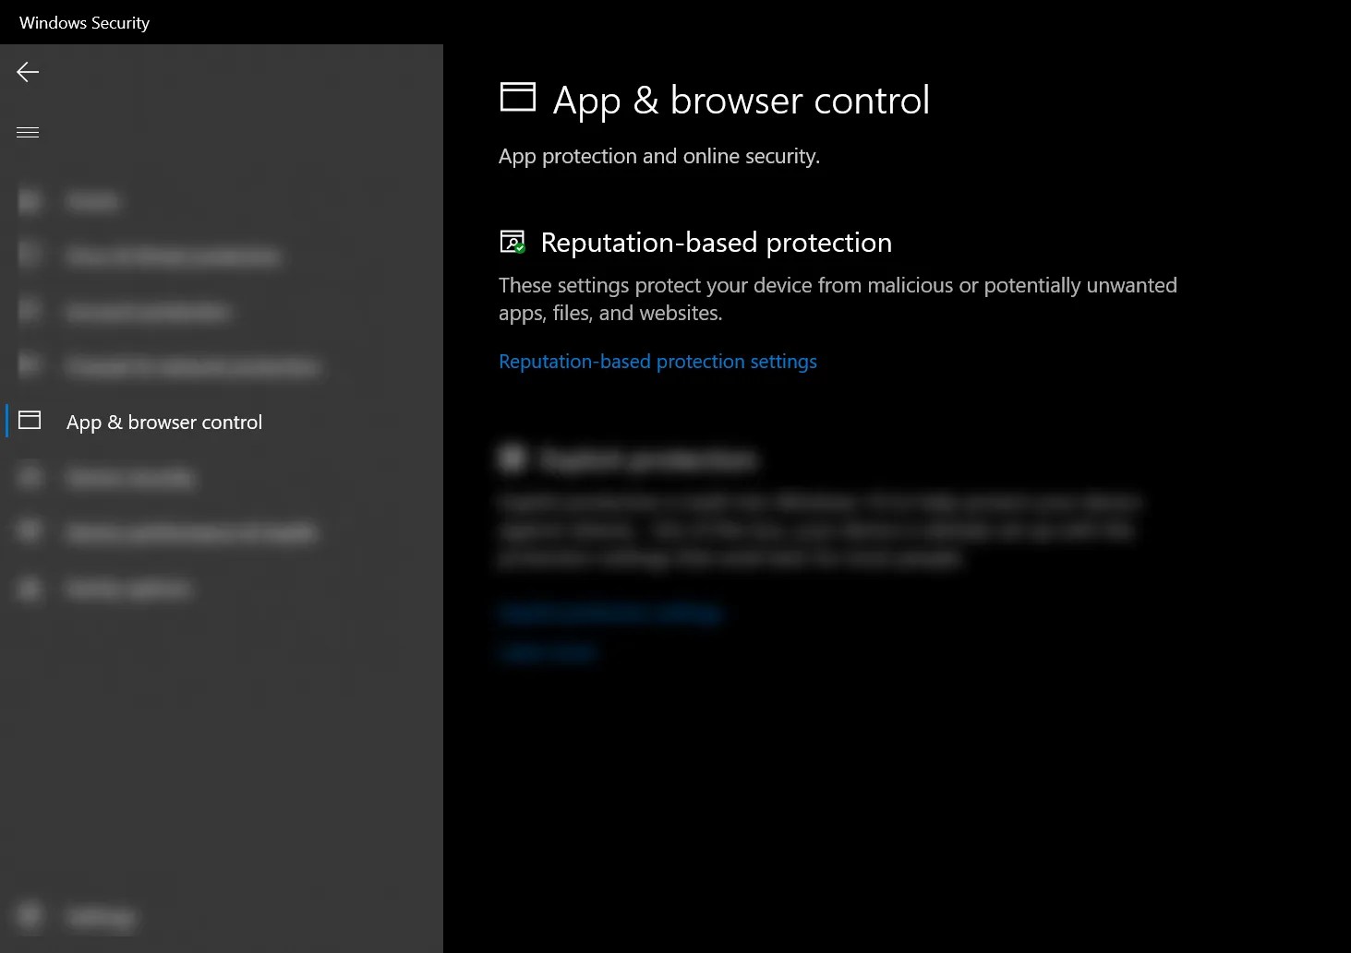Click the Windows Security title bar text
The image size is (1351, 953).
[84, 22]
